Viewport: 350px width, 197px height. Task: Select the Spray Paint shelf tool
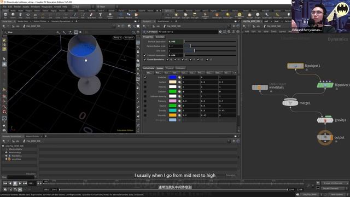[x=91, y=15]
